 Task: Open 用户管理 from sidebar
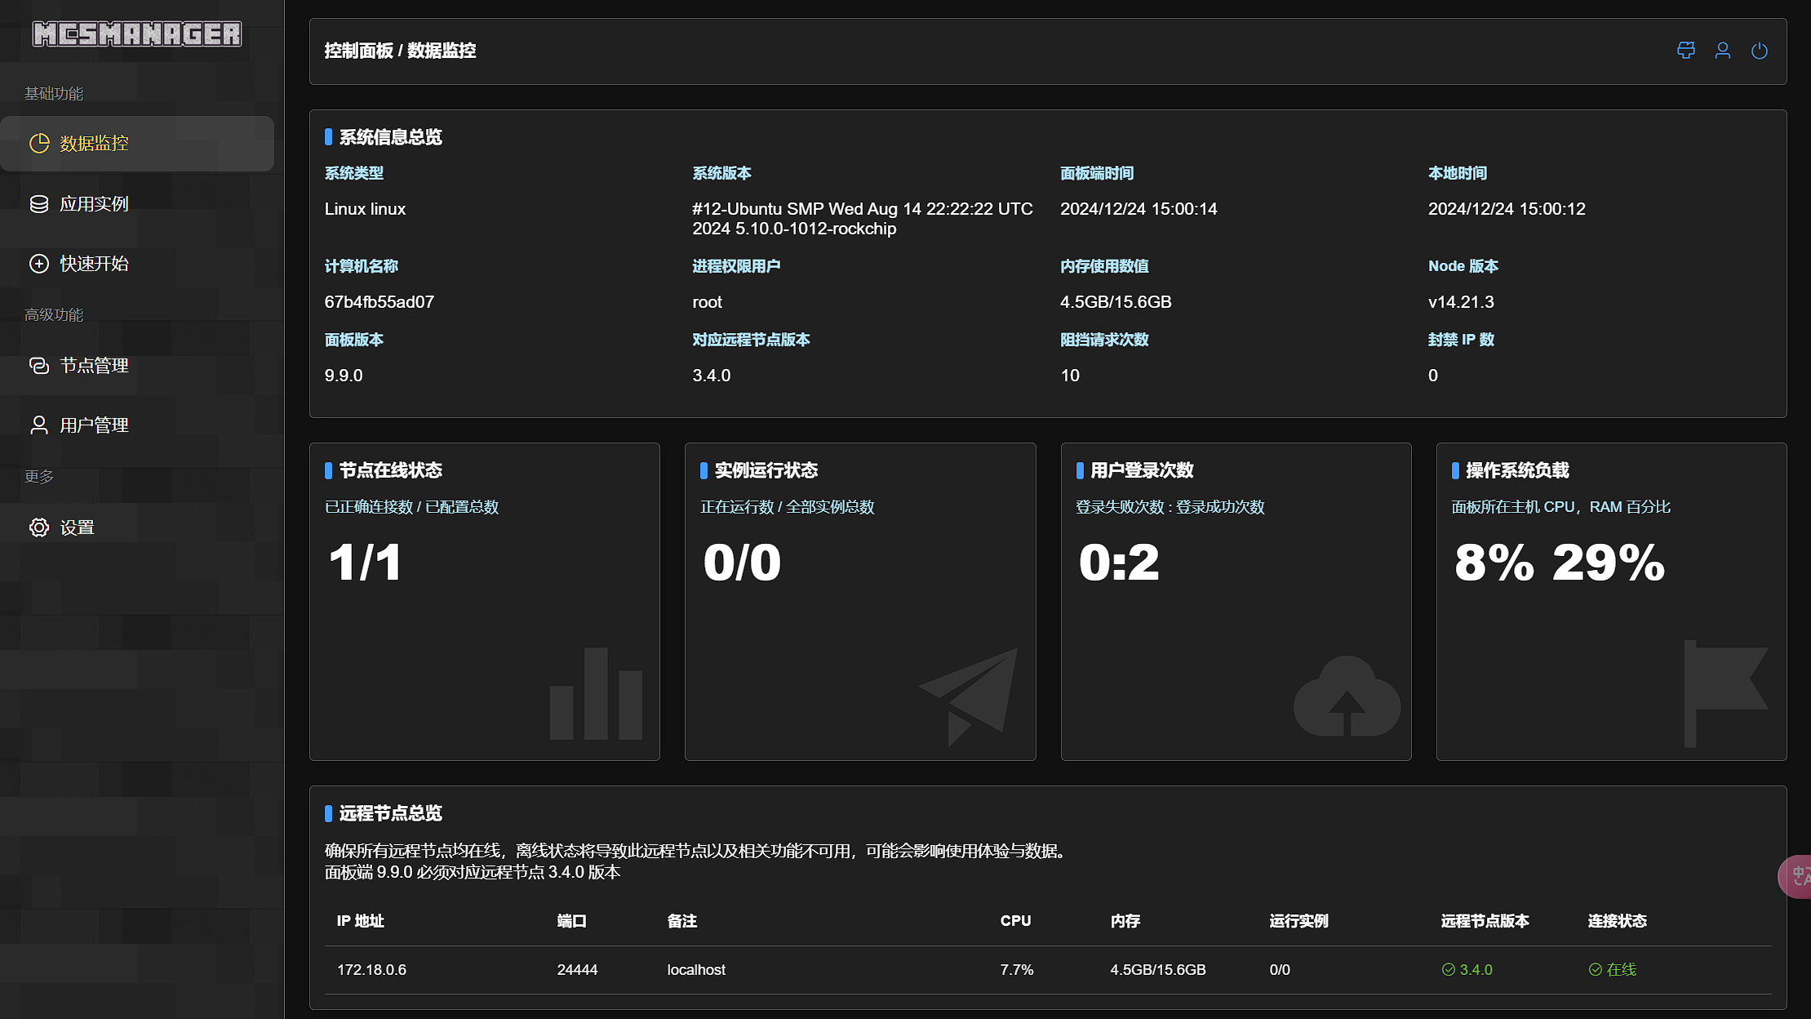[x=94, y=425]
